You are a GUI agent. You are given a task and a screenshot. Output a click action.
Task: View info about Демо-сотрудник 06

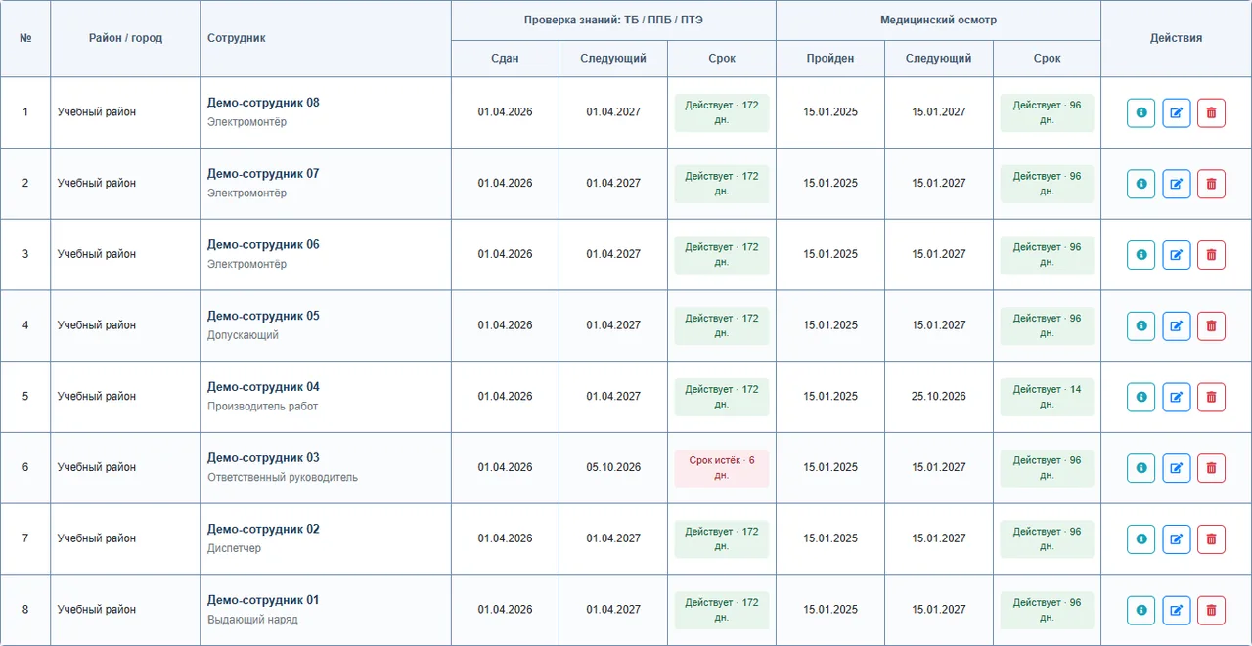[1140, 255]
